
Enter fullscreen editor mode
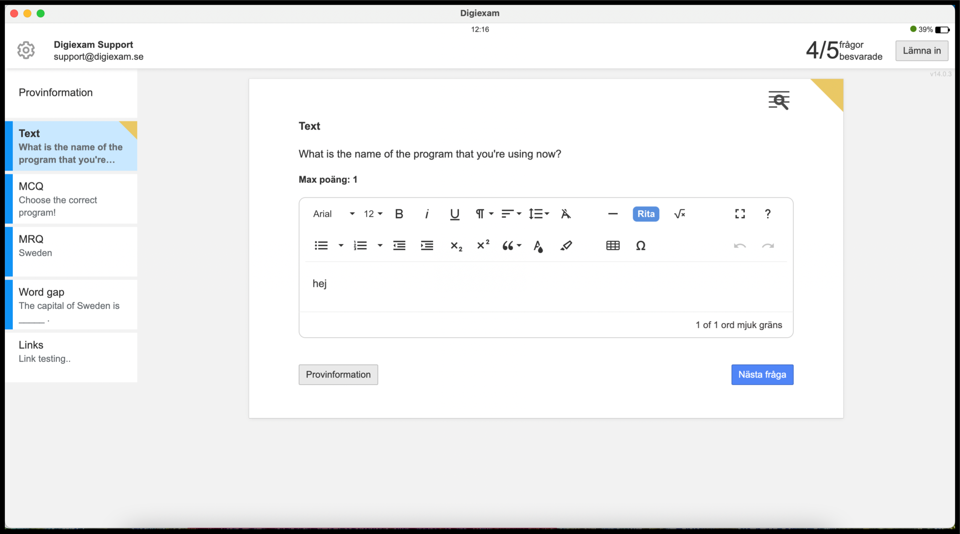740,214
